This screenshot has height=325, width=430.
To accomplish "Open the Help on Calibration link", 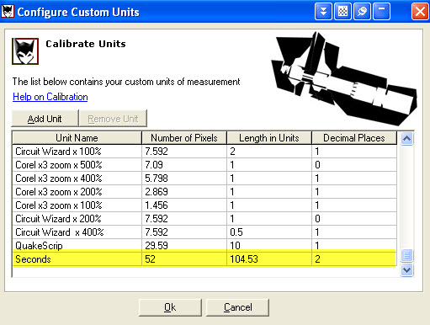I will [x=50, y=97].
